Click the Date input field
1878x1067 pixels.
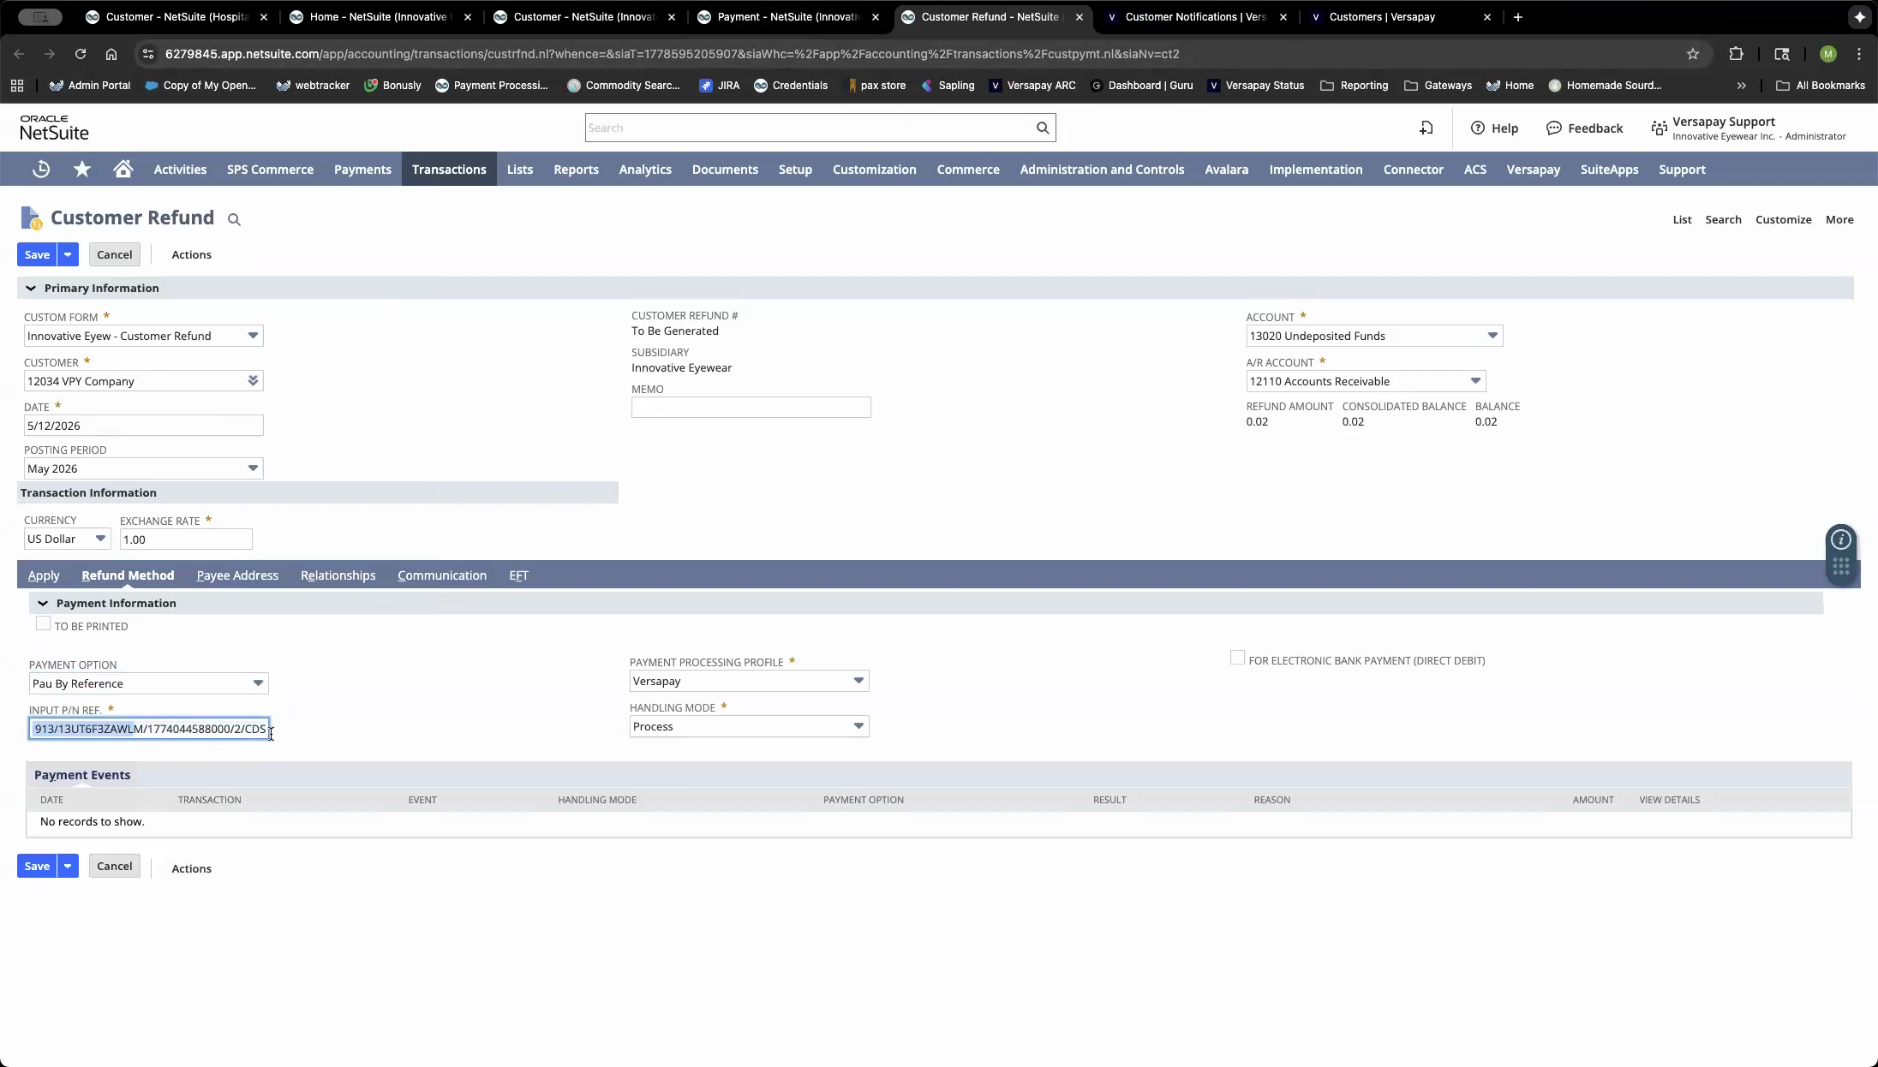pos(143,426)
